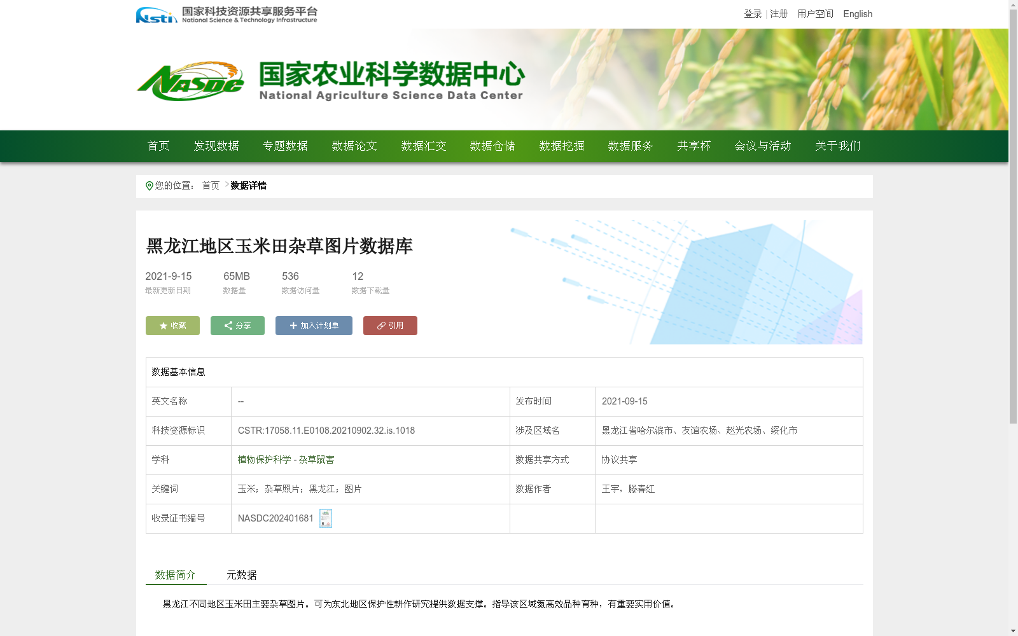The image size is (1018, 636).
Task: Switch to the 元数据 tab
Action: [x=242, y=575]
